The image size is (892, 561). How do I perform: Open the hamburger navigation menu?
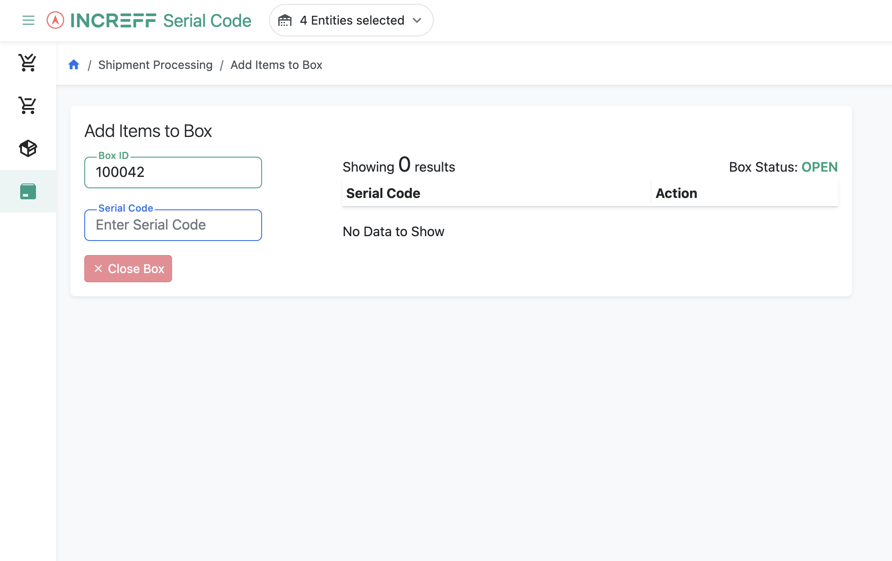pyautogui.click(x=29, y=20)
